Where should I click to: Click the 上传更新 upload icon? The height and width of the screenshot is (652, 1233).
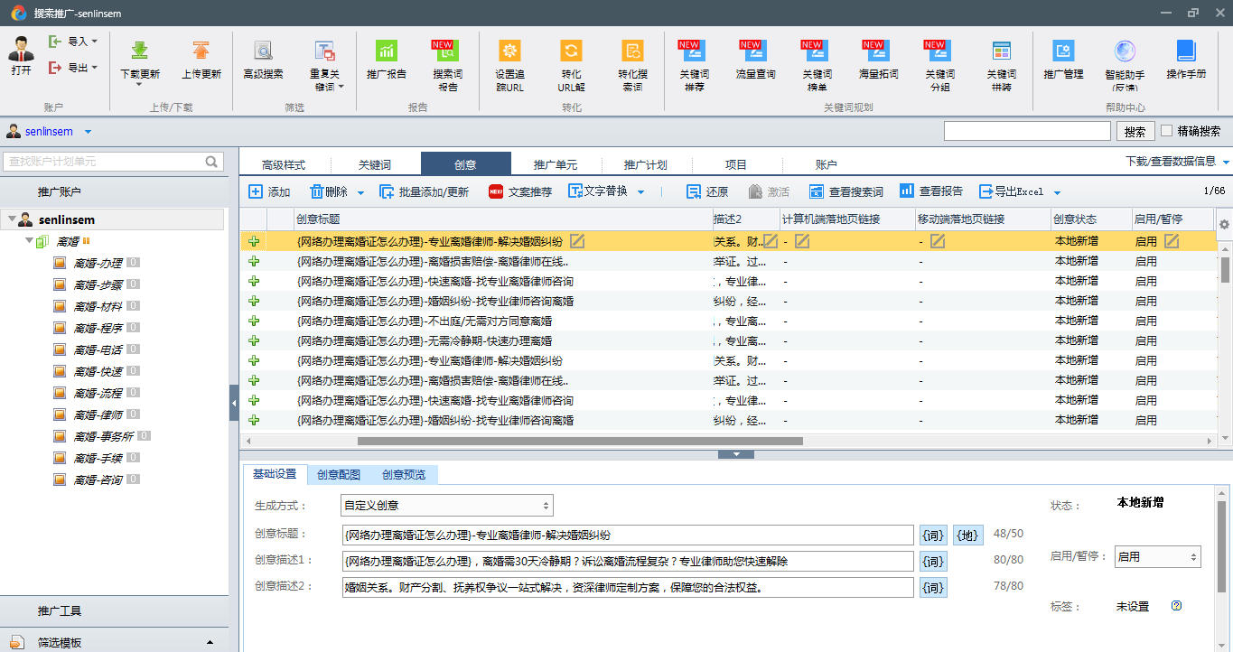tap(201, 51)
